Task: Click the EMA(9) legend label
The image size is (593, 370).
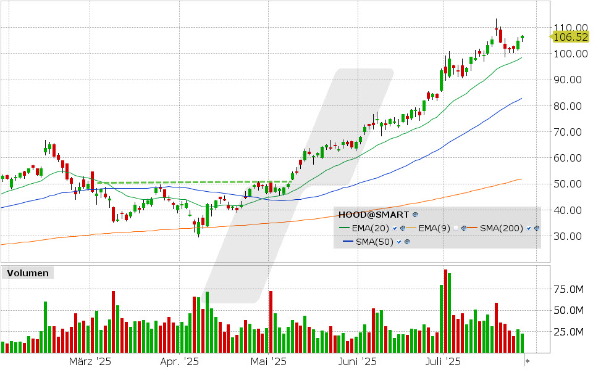Action: point(434,228)
